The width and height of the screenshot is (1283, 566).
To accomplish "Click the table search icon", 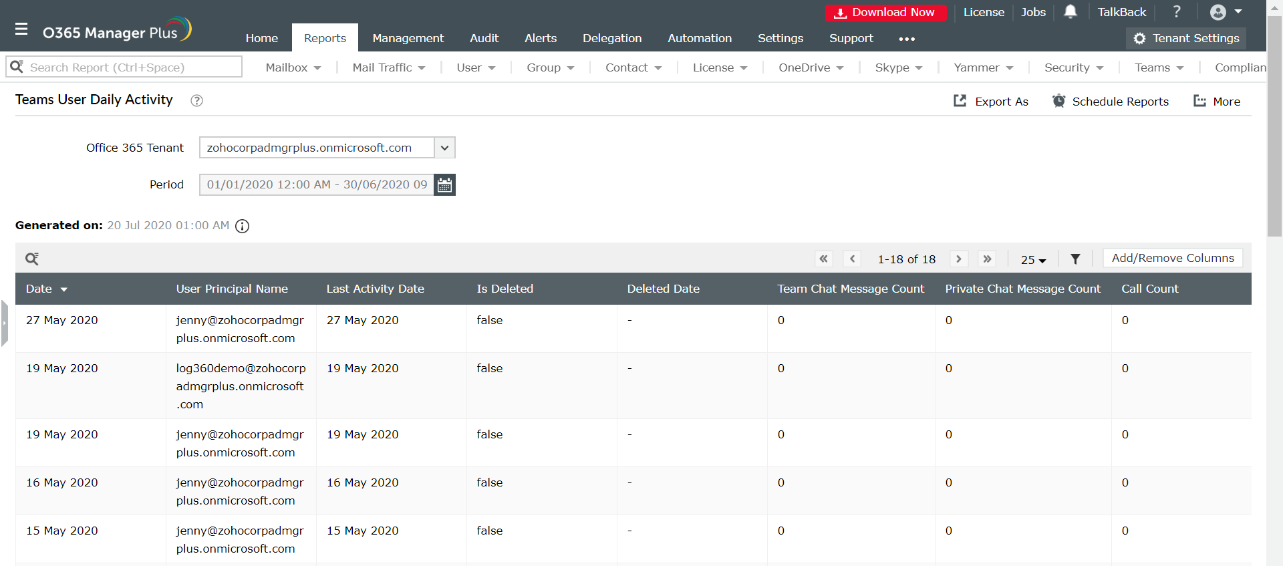I will pos(31,259).
